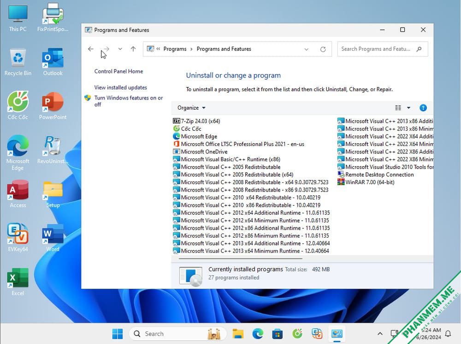The image size is (461, 344).
Task: Click the Programs and Features breadcrumb
Action: [x=224, y=49]
